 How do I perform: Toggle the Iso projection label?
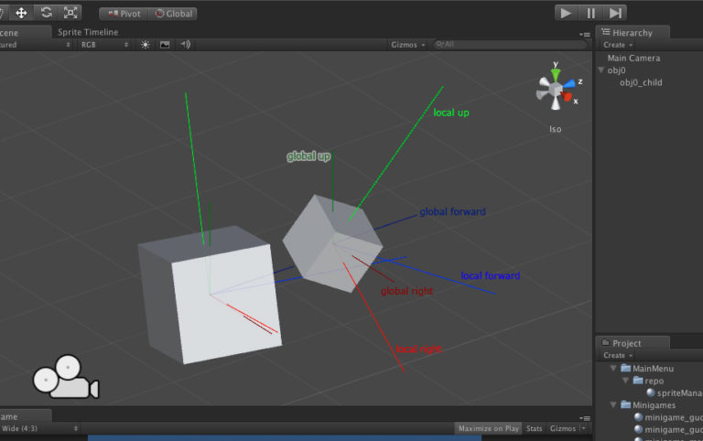click(556, 129)
